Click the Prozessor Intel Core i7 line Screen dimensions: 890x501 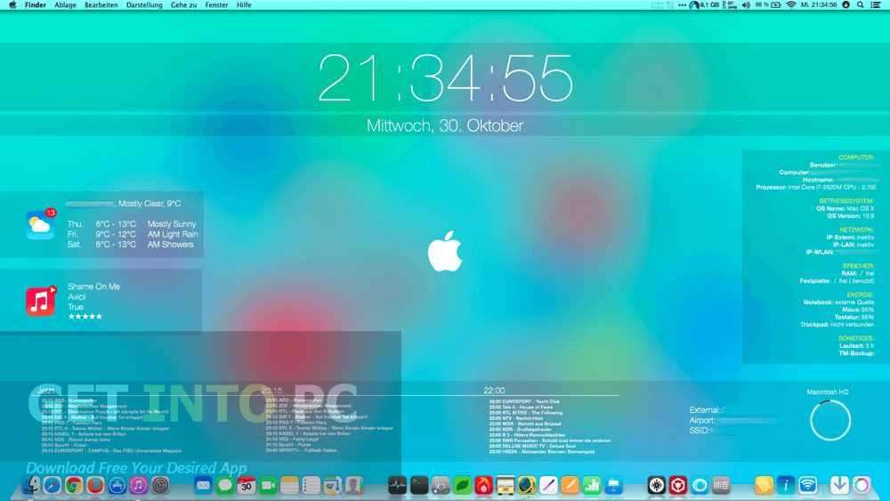[816, 187]
